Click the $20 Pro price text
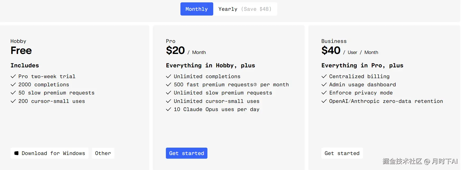The height and width of the screenshot is (170, 463). coord(175,51)
